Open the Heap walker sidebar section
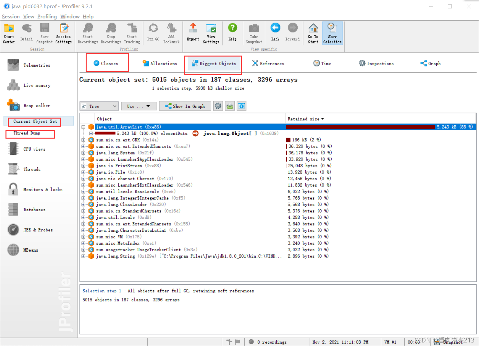Viewport: 479px width, 346px height. click(29, 105)
